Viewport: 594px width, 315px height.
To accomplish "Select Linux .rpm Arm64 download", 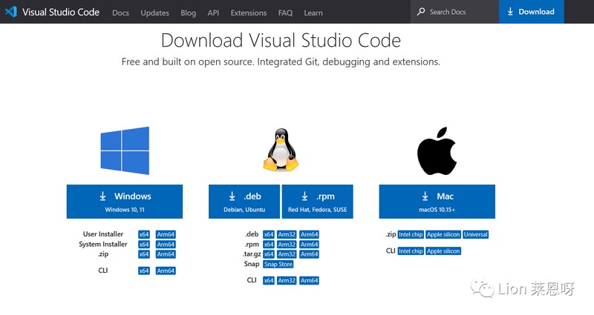I will pyautogui.click(x=309, y=245).
